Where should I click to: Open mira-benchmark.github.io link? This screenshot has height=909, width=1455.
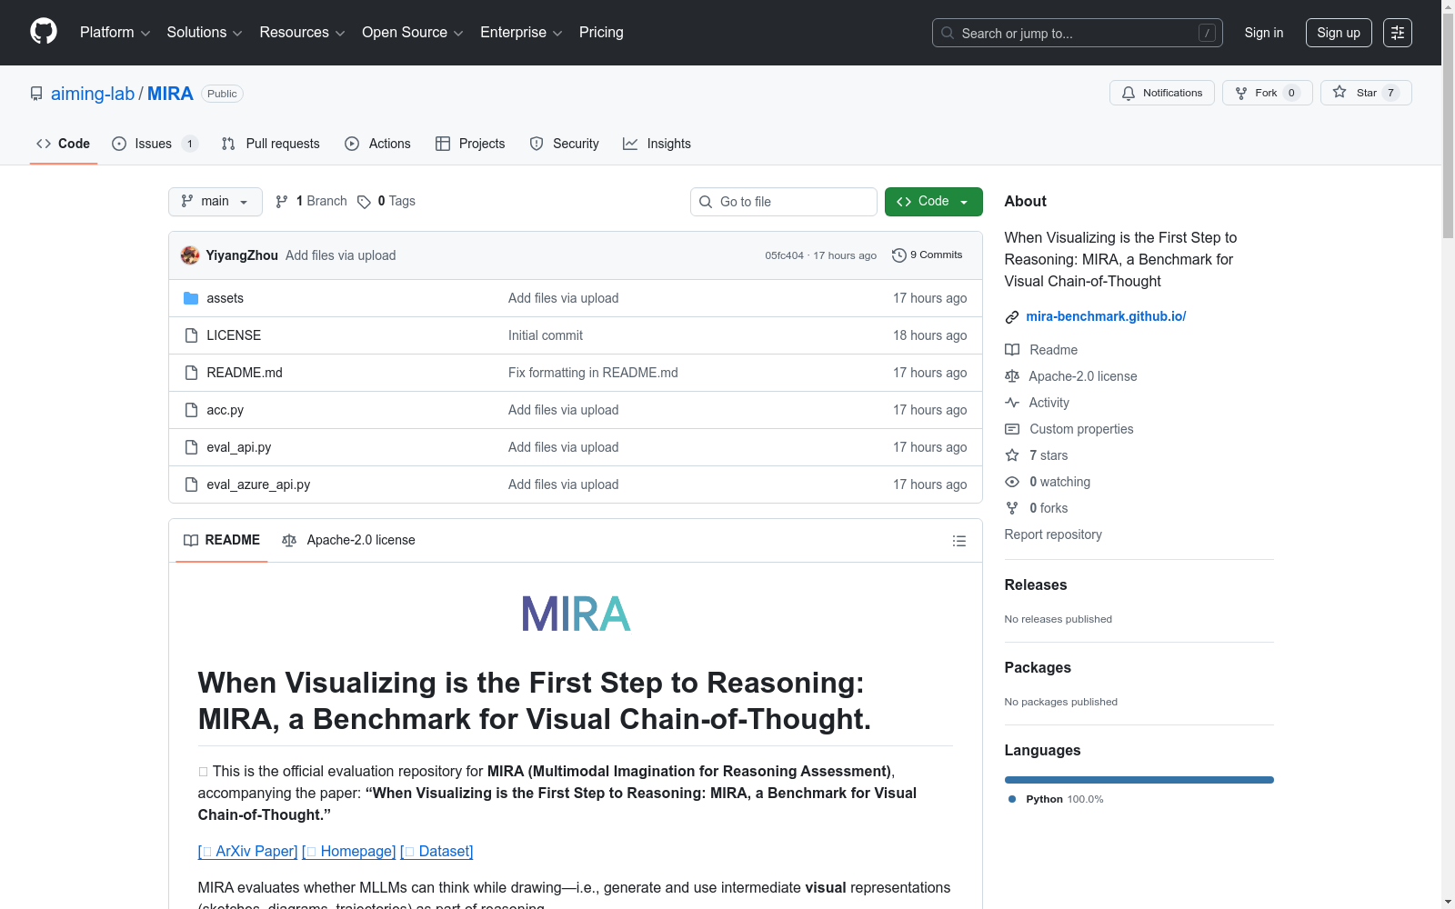[x=1106, y=316]
